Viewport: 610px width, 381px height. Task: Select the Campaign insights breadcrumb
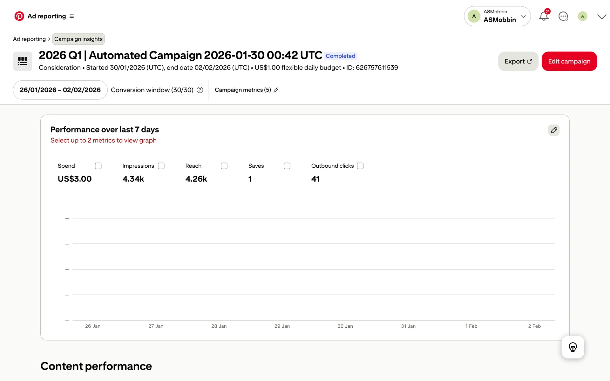pos(78,39)
